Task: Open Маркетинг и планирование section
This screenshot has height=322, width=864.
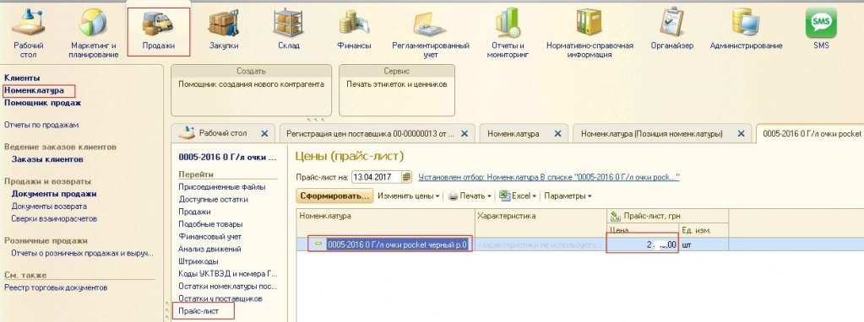Action: [93, 22]
